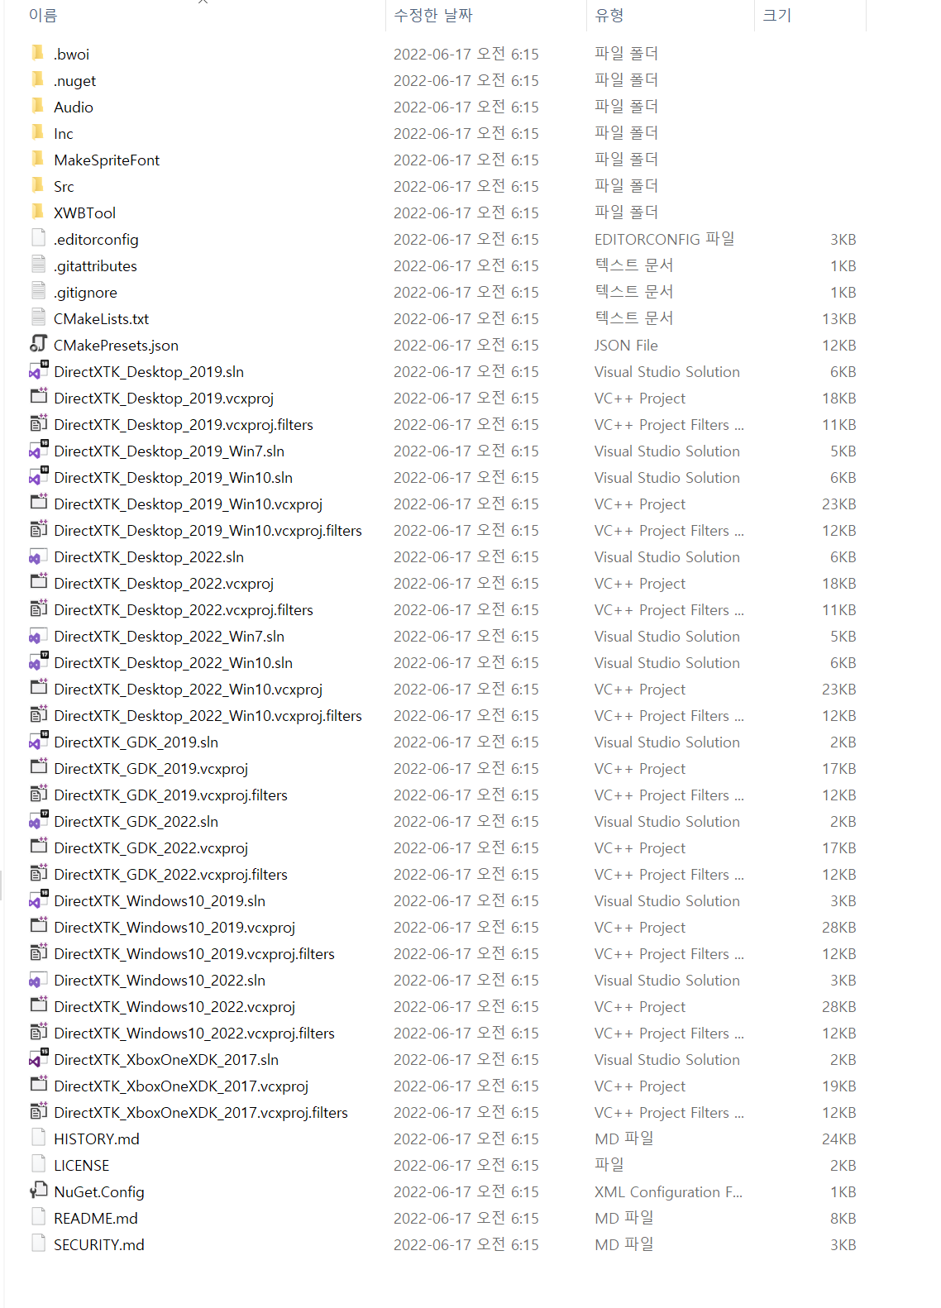Select the Src folder icon
Screen dimensions: 941x1308
point(38,186)
